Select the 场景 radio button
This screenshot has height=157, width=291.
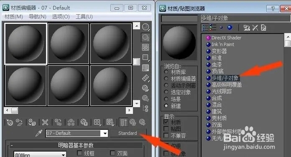(166, 99)
